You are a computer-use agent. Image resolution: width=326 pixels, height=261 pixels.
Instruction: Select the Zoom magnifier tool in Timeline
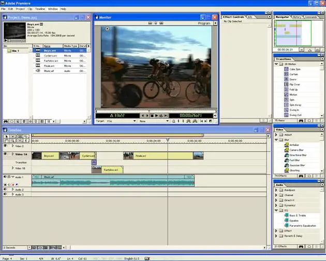click(x=13, y=141)
